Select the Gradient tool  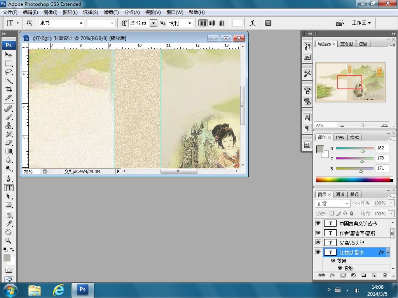coord(9,151)
